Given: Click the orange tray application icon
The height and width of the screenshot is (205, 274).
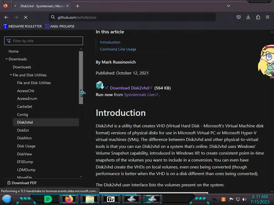Looking at the screenshot, I should (223, 199).
